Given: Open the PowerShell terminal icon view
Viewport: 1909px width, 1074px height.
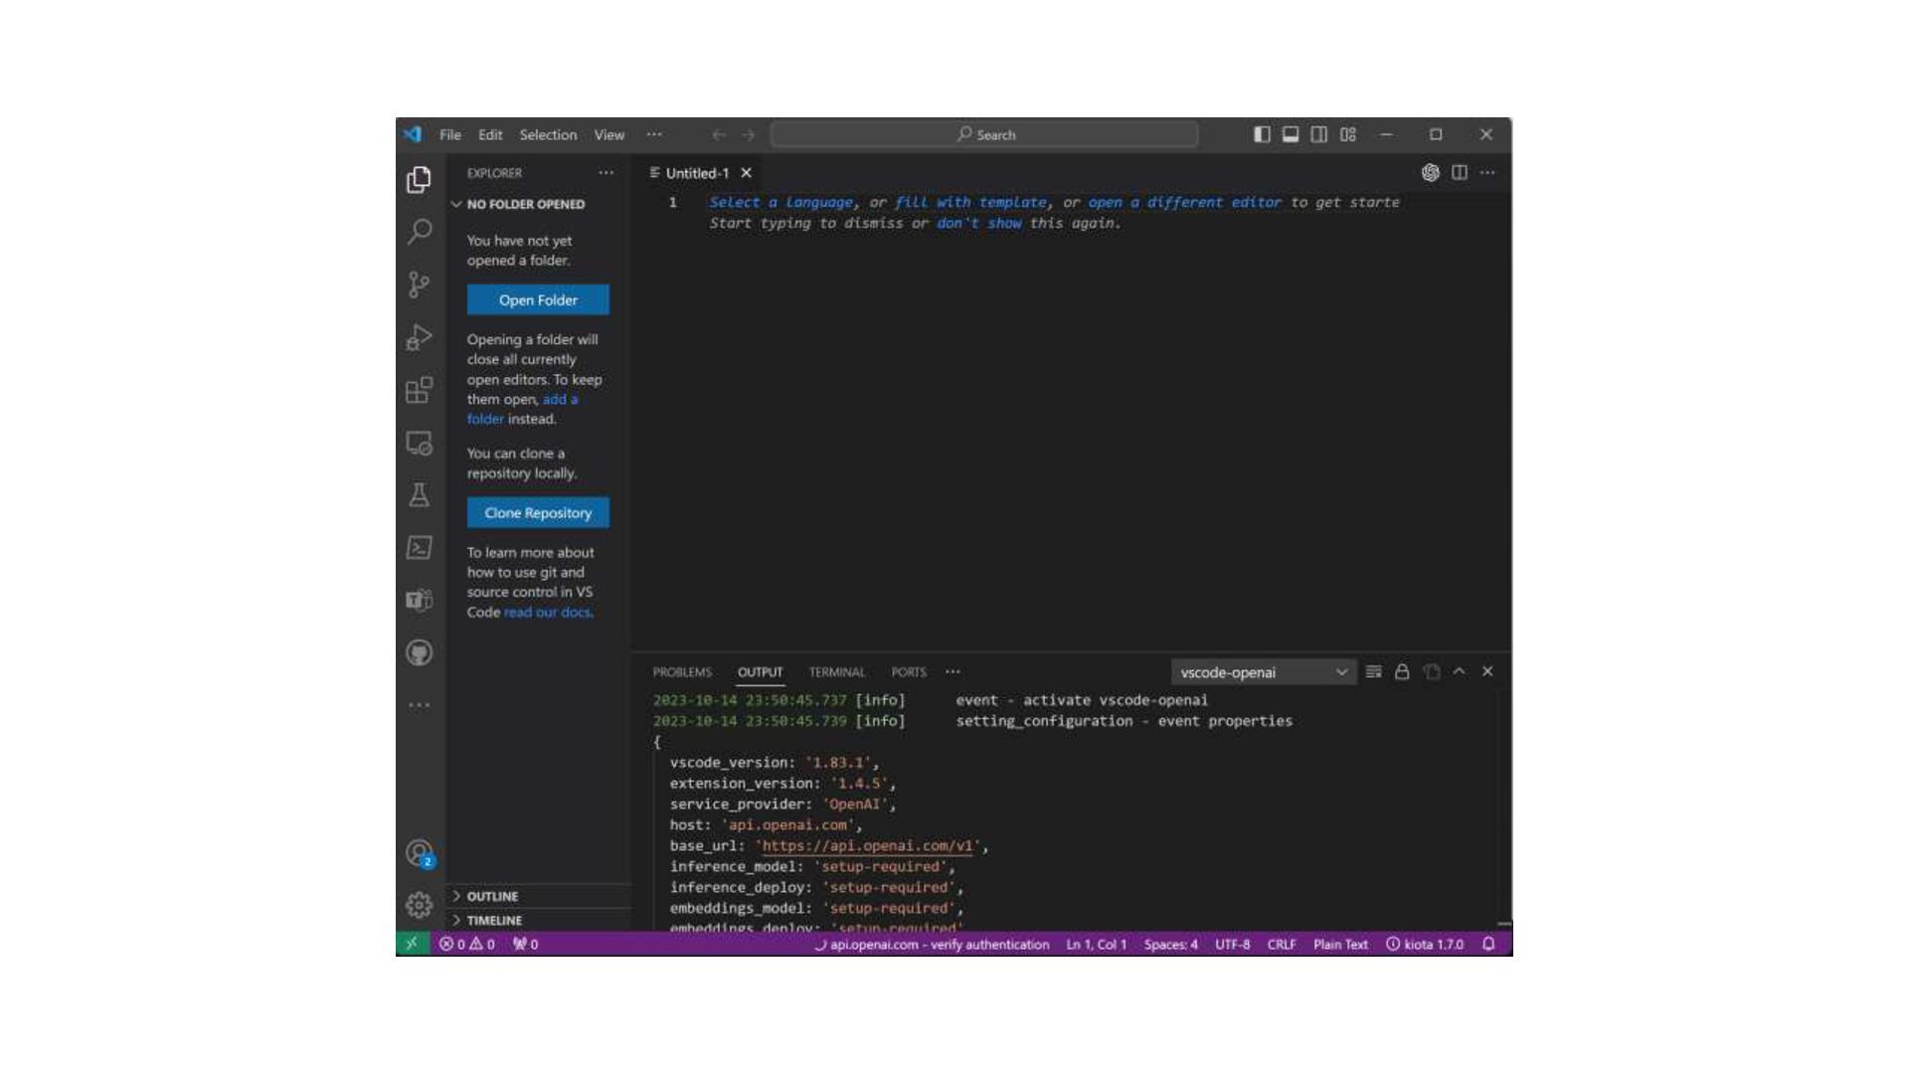Looking at the screenshot, I should (419, 548).
